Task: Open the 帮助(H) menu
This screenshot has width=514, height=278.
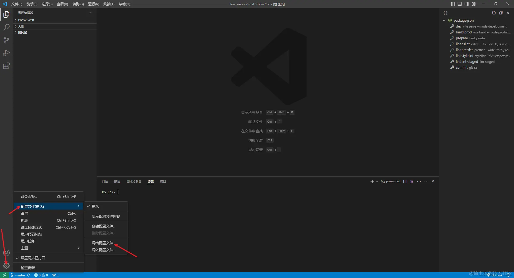Action: point(124,4)
